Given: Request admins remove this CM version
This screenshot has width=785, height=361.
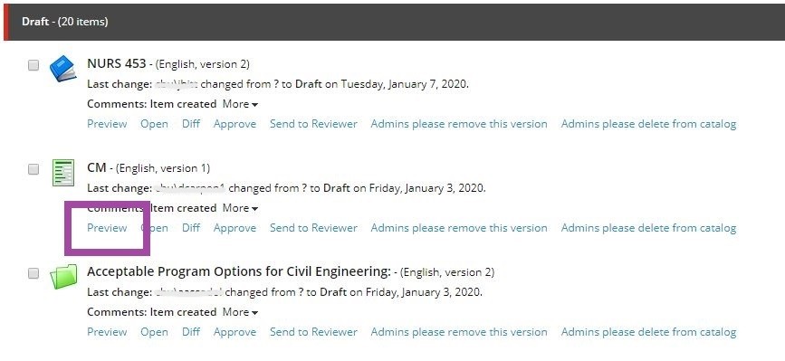Looking at the screenshot, I should pyautogui.click(x=459, y=228).
